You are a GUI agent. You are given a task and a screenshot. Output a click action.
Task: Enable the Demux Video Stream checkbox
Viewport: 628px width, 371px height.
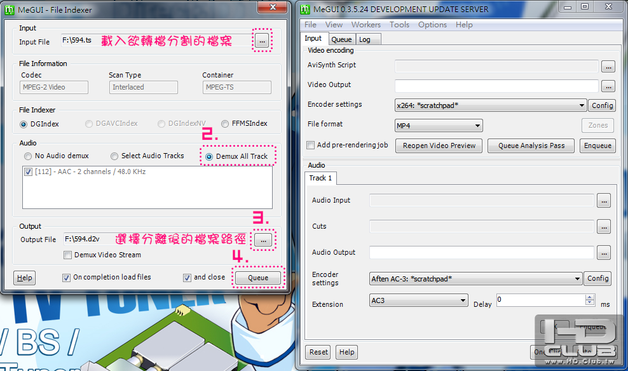click(67, 255)
